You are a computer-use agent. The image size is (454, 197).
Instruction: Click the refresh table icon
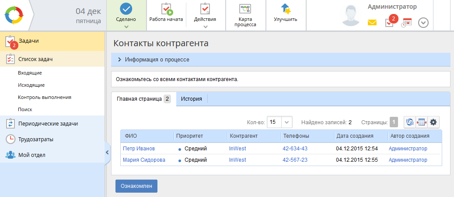point(409,122)
